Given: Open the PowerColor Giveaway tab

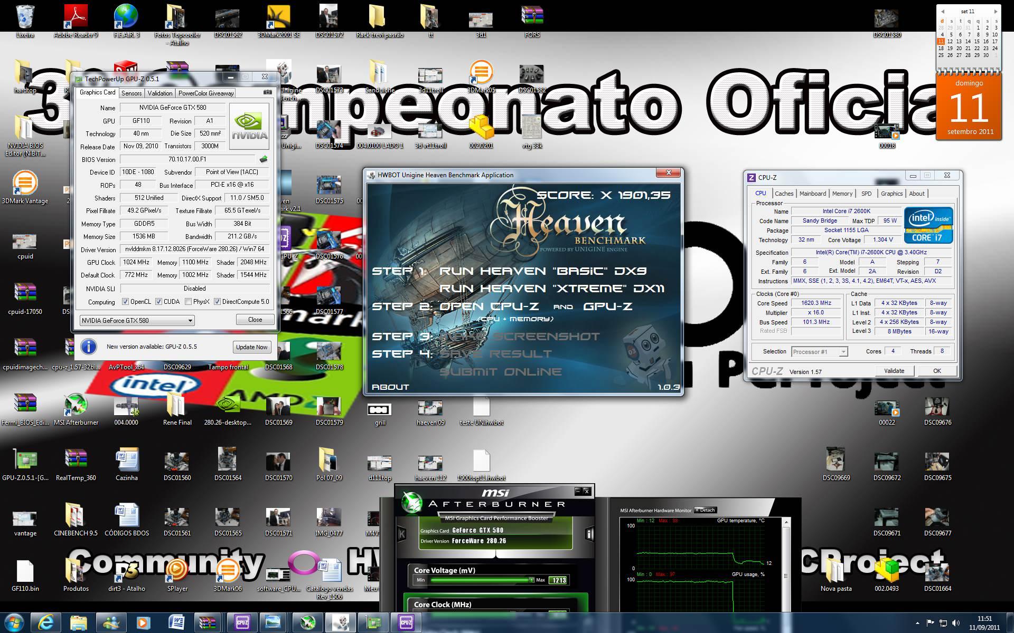Looking at the screenshot, I should point(206,93).
